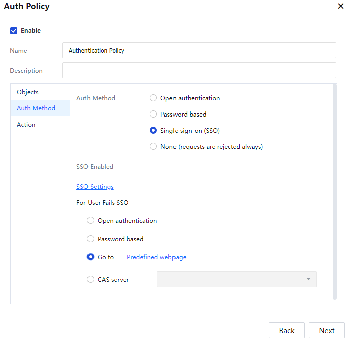Select None (requests are rejected always)
Image resolution: width=350 pixels, height=343 pixels.
click(153, 147)
